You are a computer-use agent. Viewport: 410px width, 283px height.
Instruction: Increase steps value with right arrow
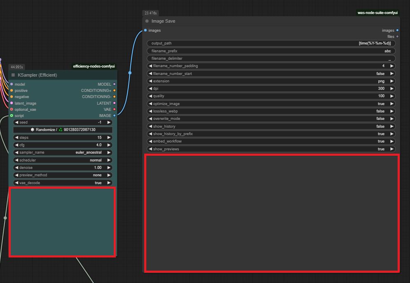109,138
